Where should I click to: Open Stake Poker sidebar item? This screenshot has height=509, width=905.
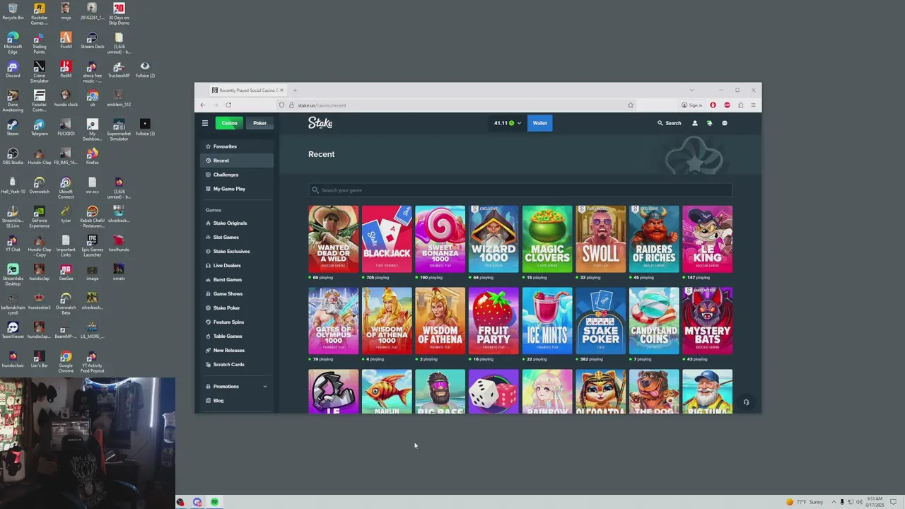click(237, 308)
